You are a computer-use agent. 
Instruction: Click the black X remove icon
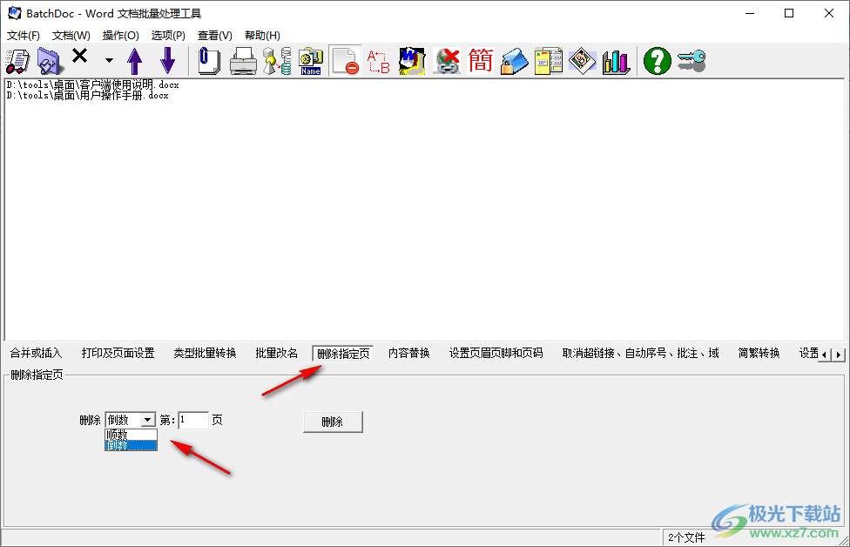pyautogui.click(x=80, y=56)
